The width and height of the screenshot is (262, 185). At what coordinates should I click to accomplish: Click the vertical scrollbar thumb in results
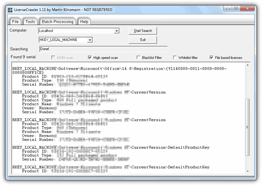(248, 127)
